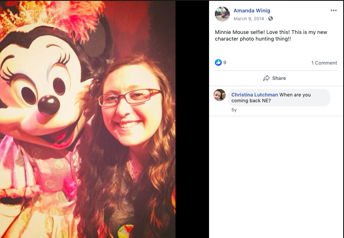Click the comment text about coming back NE
Viewport: 344px width, 238px height.
[x=271, y=98]
